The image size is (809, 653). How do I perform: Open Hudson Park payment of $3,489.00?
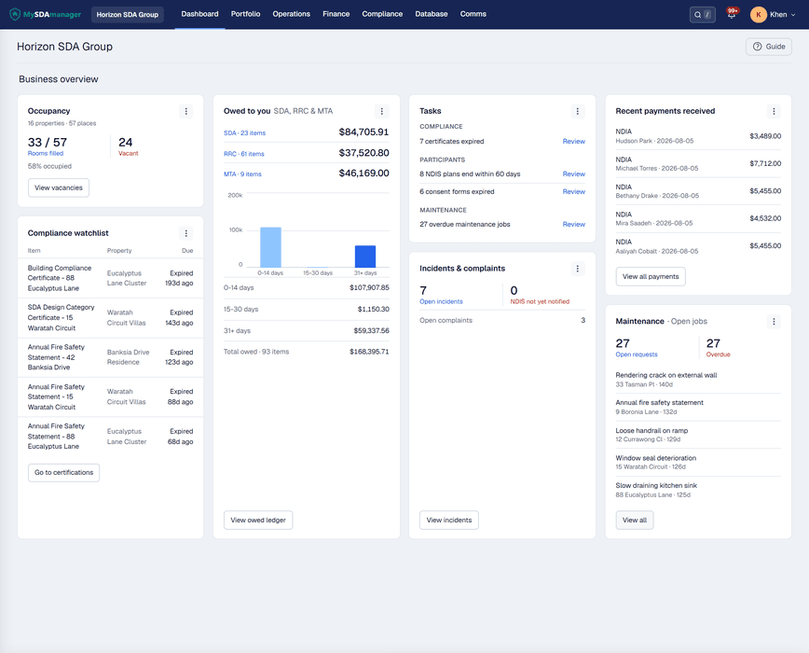(698, 136)
